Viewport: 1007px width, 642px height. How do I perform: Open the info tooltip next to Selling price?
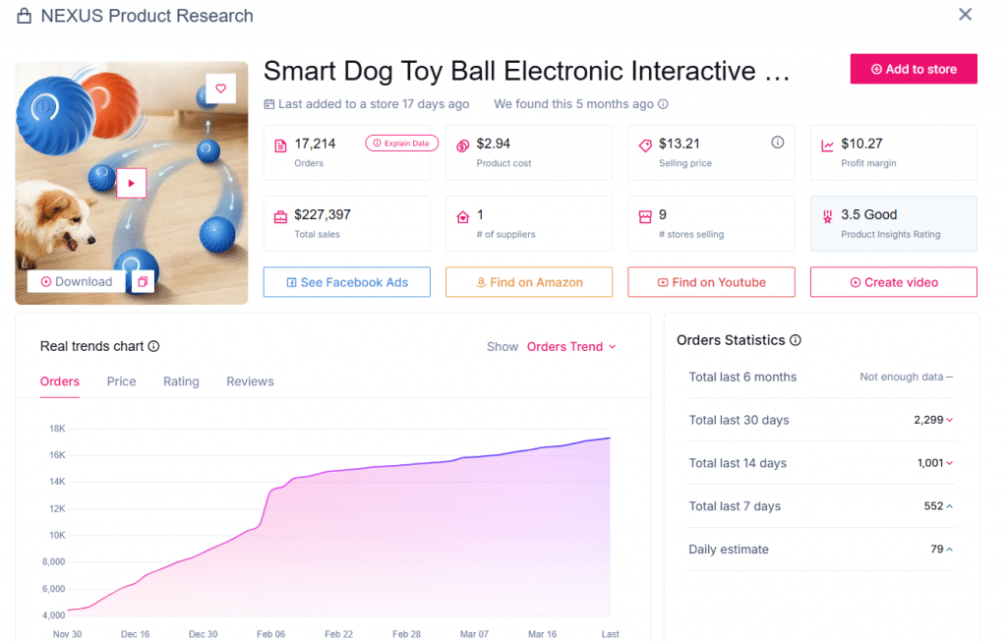(x=777, y=141)
